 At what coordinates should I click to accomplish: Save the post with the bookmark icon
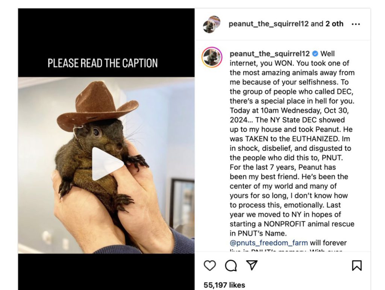[x=356, y=266]
